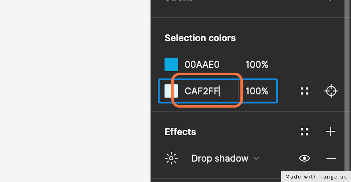Open the blue 00AAE0 color swatch
The image size is (351, 182).
pyautogui.click(x=171, y=64)
